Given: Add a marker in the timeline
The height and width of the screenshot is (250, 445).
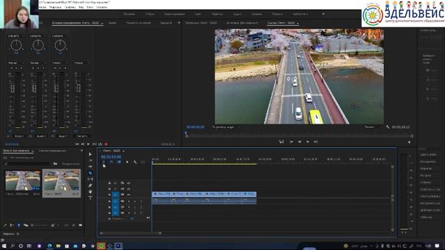Looking at the screenshot, I should (127, 162).
